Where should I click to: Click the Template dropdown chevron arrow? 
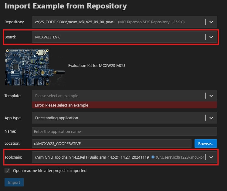(x=211, y=96)
